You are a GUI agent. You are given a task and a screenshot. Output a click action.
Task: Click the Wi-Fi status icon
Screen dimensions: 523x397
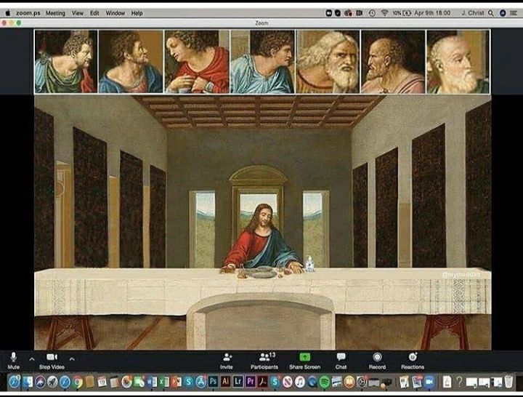384,13
